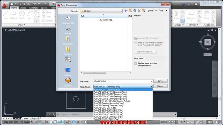Viewport: 223px width, 125px height.
Task: Click horizontal scrollbar thumb in file list
Action: [x=94, y=72]
